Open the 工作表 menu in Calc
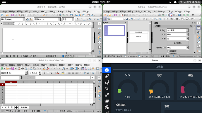Viewport: 202px width, 113px height. [x=53, y=65]
